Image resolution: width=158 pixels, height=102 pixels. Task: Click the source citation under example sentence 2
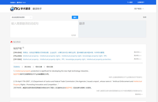tap(119, 91)
